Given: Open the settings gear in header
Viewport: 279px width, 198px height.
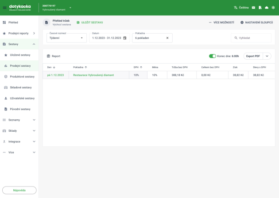Looking at the screenshot, I should pos(273,8).
